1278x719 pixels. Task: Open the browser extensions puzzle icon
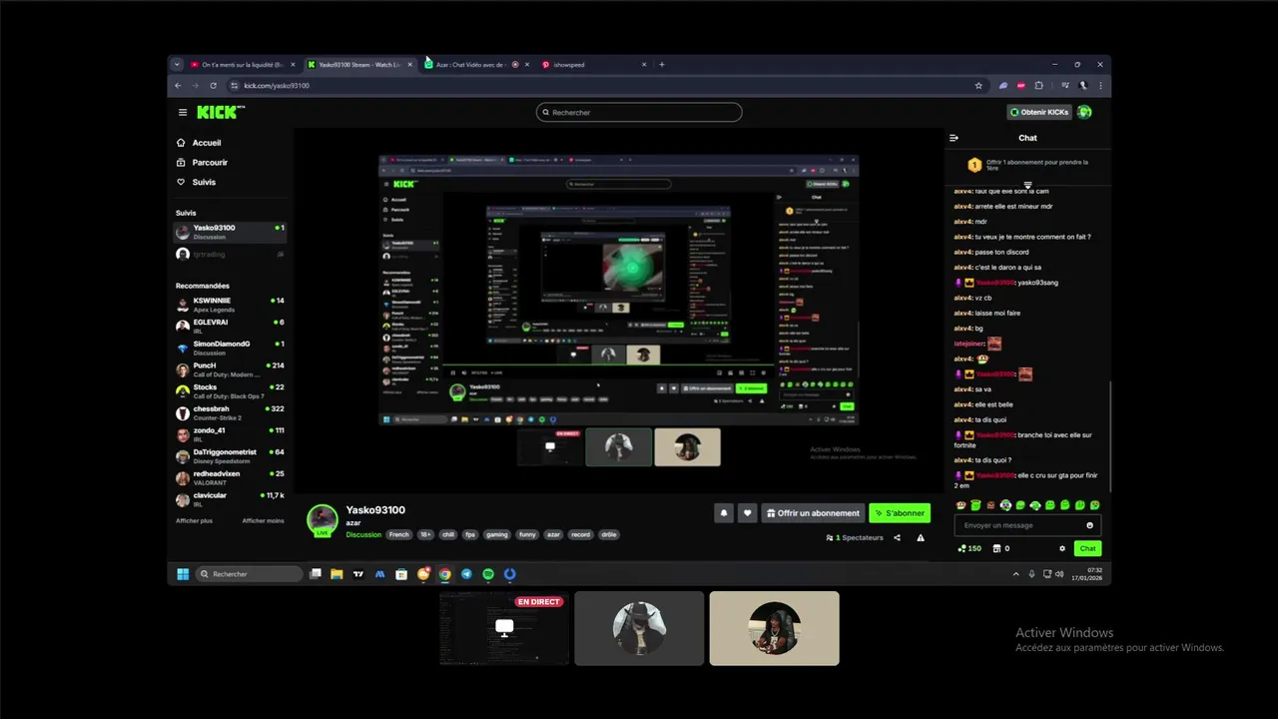(x=1038, y=86)
